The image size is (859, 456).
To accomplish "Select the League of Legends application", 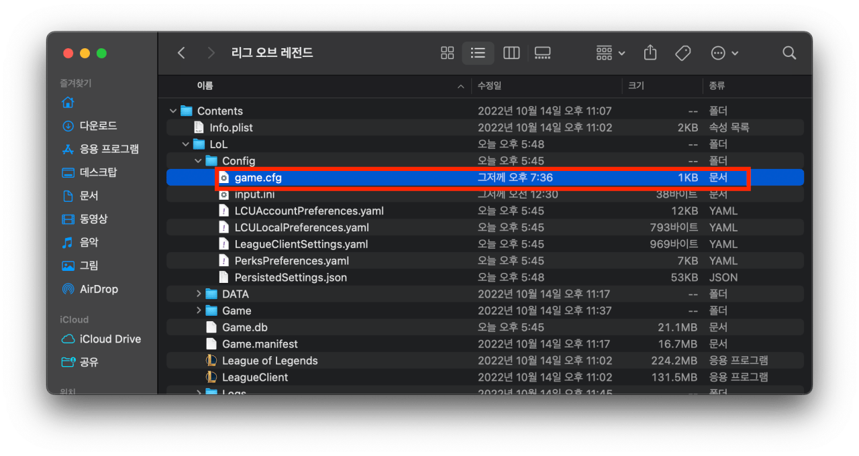I will 485,361.
